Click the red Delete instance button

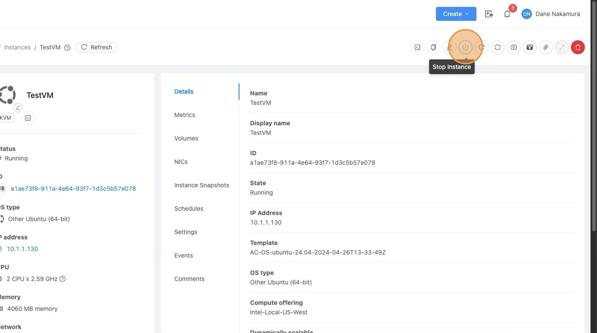[x=578, y=47]
